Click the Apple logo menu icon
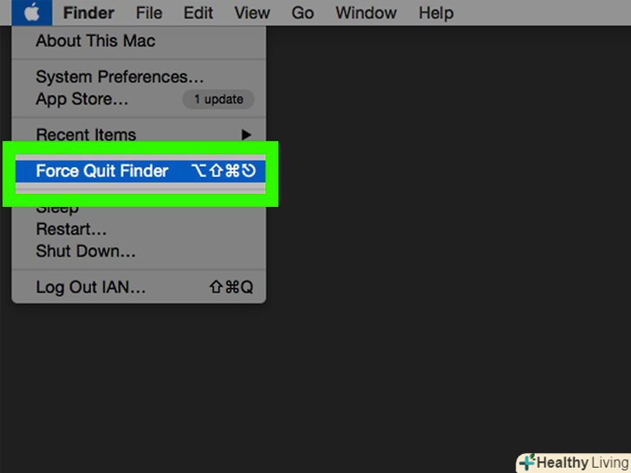This screenshot has width=631, height=473. click(x=31, y=13)
